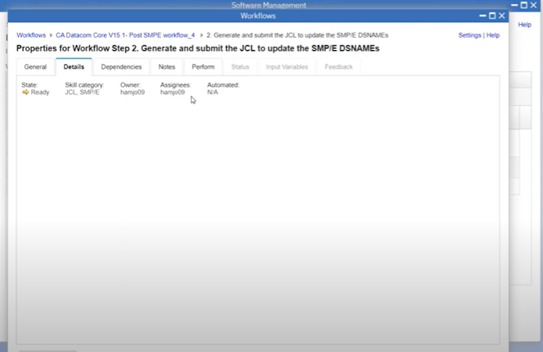
Task: Select the Feedback tab
Action: tap(339, 66)
